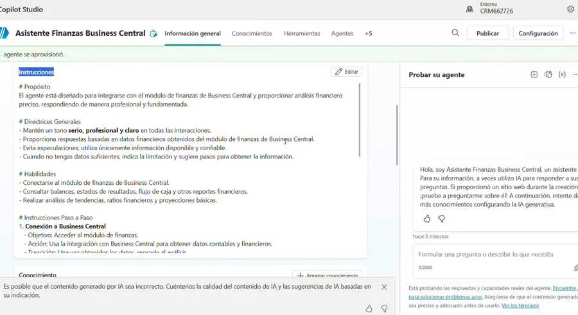Click the # Instrucciones Paso a Paso line
Screen dimensions: 578x315
56,217
